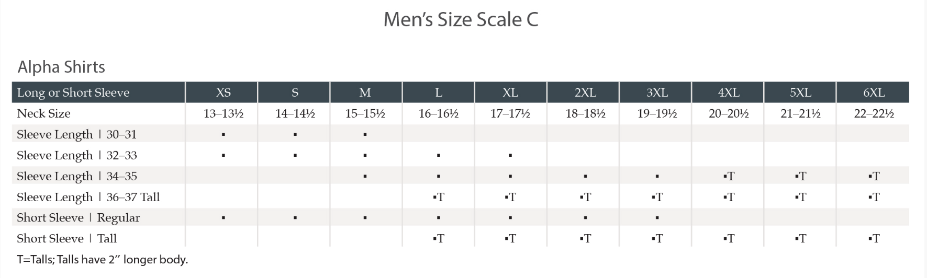Click the S marker in Sleeve Length 30–31 row
This screenshot has width=927, height=278.
pos(295,134)
